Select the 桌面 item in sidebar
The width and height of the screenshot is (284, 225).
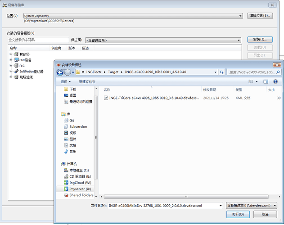[70, 95]
